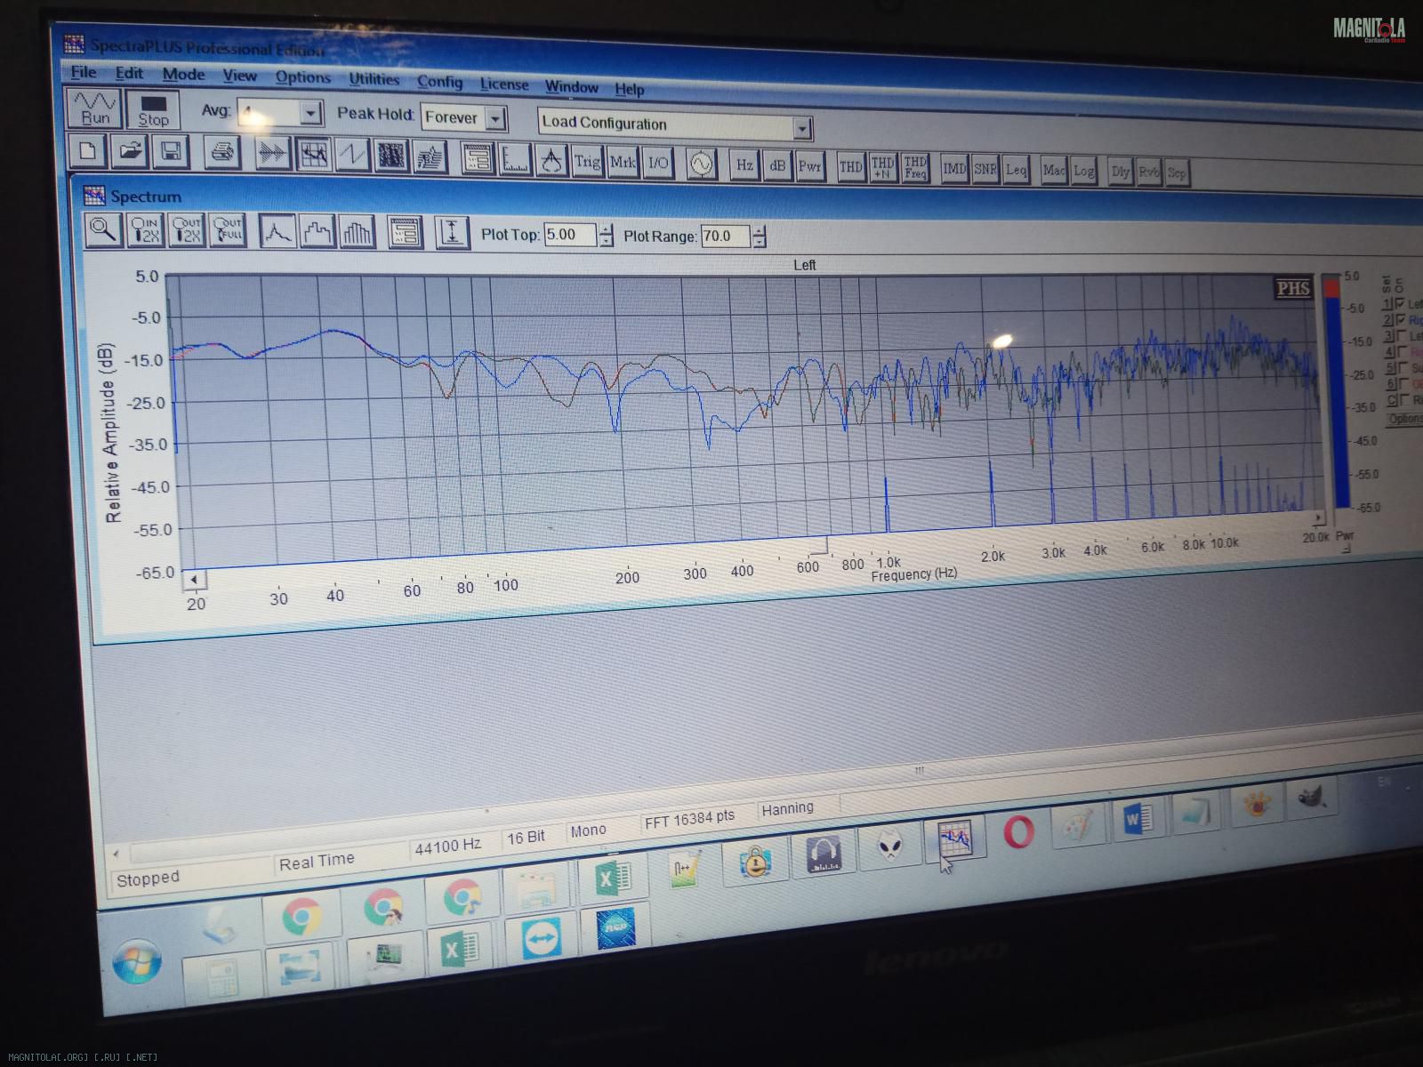Open Opera from the Windows taskbar
This screenshot has height=1067, width=1423.
point(1018,832)
